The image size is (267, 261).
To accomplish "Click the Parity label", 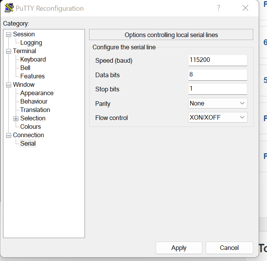I will point(103,104).
